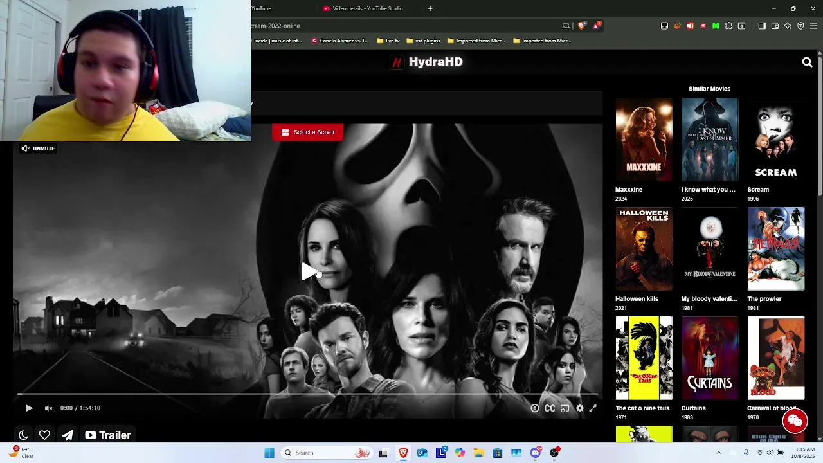This screenshot has width=823, height=463.
Task: Open 'Canelo Alvarez vs. T...' bookmark
Action: click(x=341, y=41)
